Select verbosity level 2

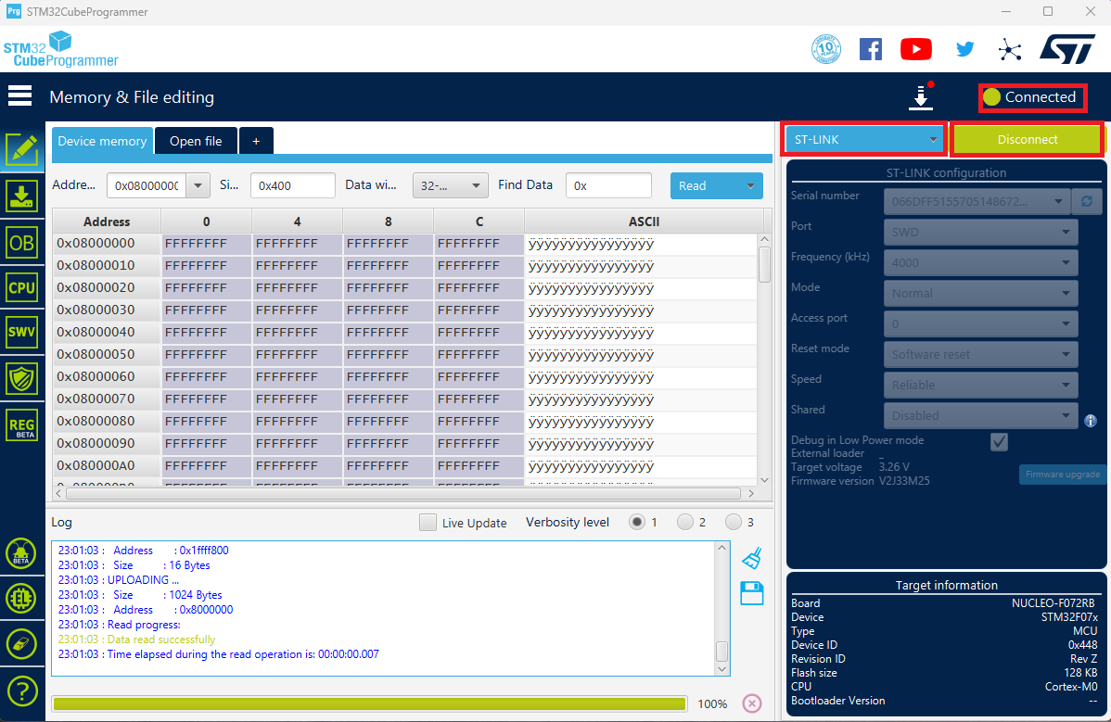pyautogui.click(x=685, y=523)
